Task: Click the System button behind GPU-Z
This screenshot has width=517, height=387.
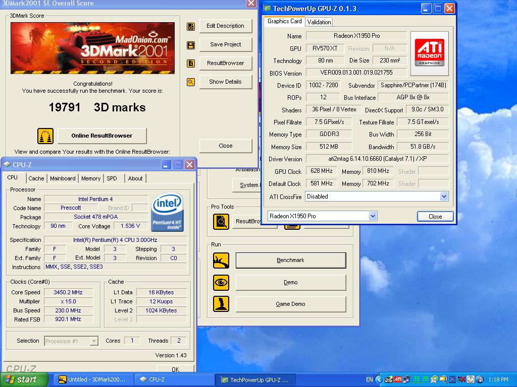Action: pyautogui.click(x=246, y=185)
